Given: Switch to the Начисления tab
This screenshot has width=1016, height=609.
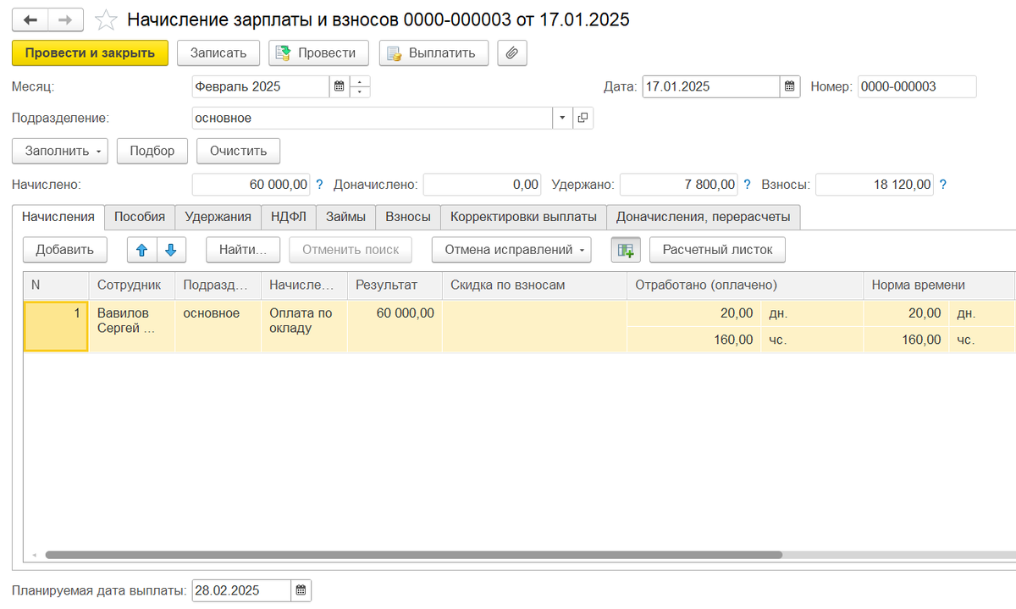Looking at the screenshot, I should [x=58, y=217].
